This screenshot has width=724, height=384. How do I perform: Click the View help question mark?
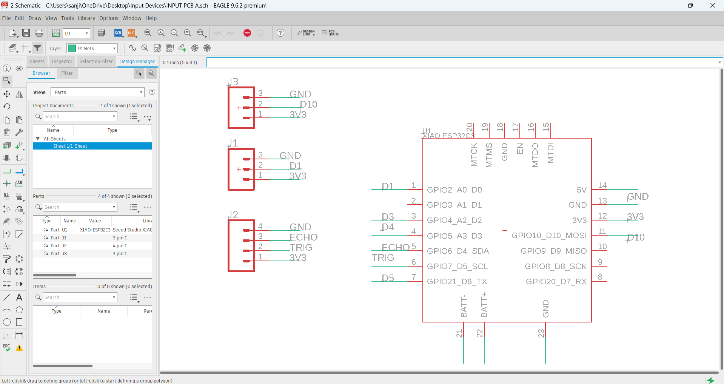pyautogui.click(x=152, y=92)
